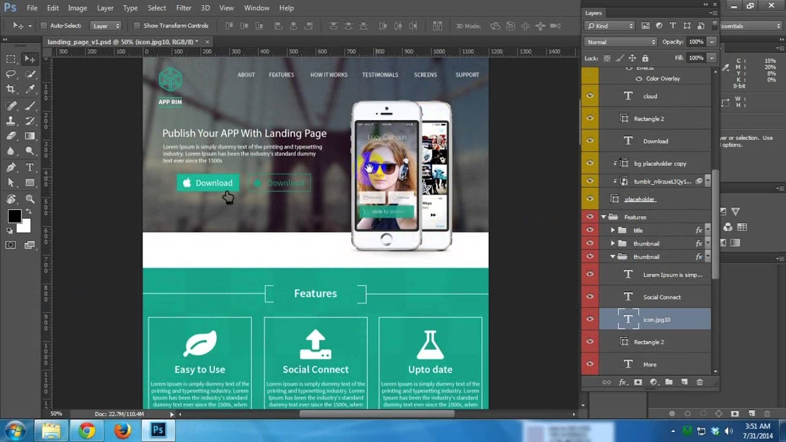The width and height of the screenshot is (786, 442).
Task: Pick the Clone Stamp tool
Action: point(10,120)
